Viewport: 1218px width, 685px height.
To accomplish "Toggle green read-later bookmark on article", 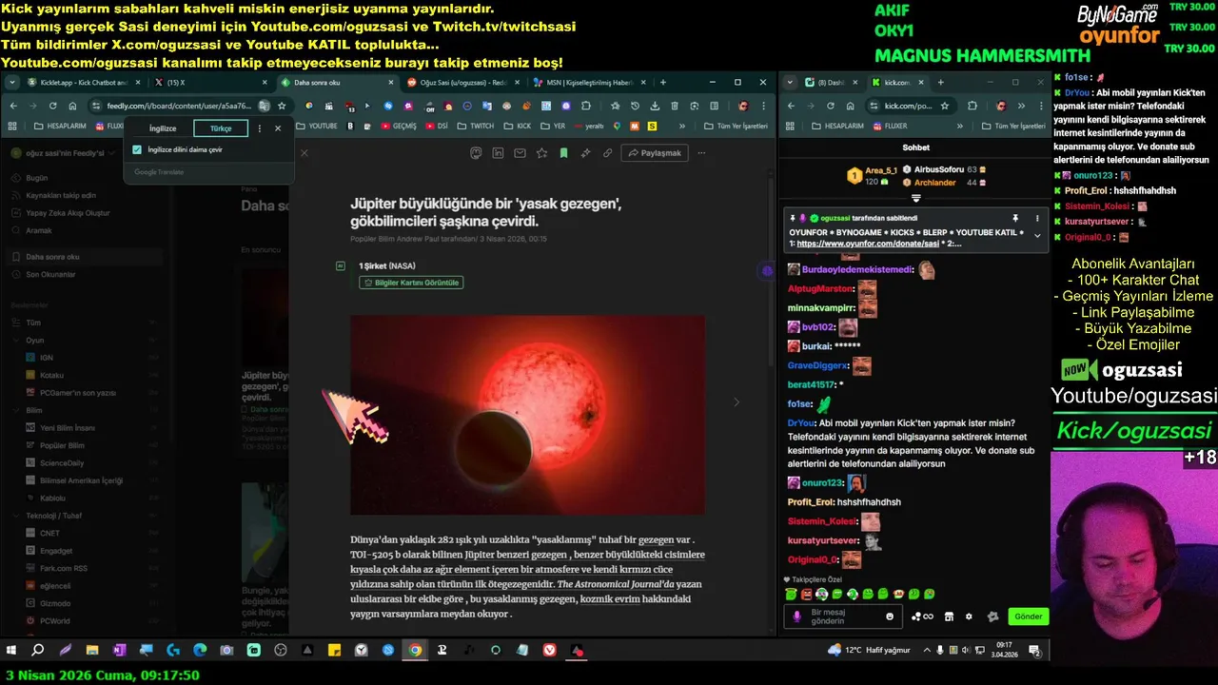I will pyautogui.click(x=563, y=153).
